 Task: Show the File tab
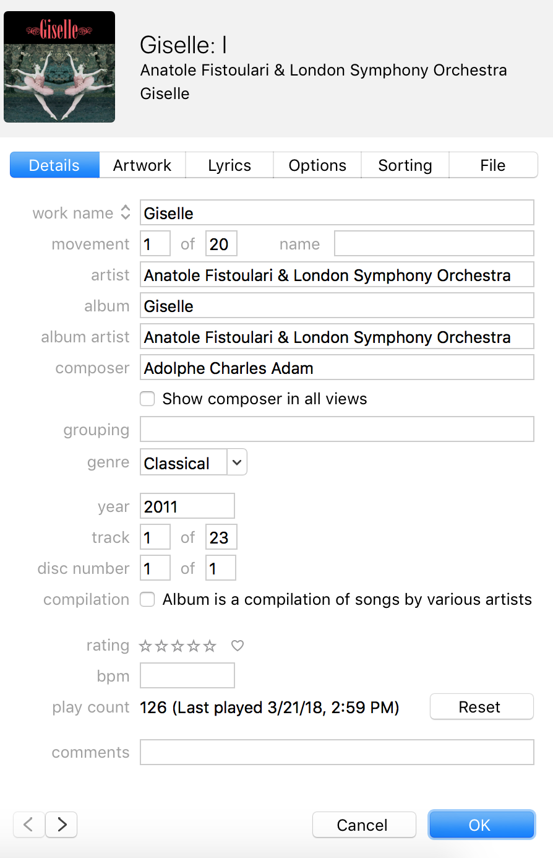click(x=493, y=165)
